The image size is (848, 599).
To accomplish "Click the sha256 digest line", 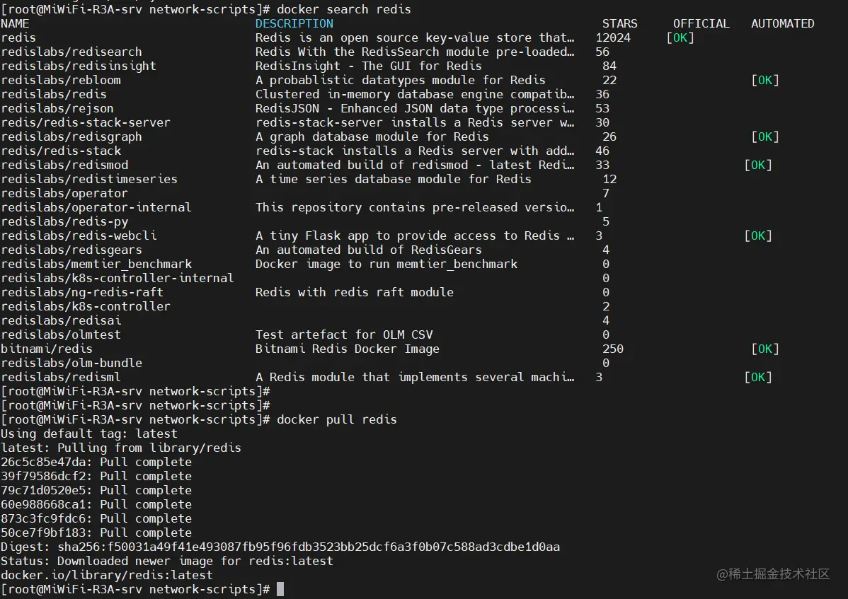I will click(280, 547).
